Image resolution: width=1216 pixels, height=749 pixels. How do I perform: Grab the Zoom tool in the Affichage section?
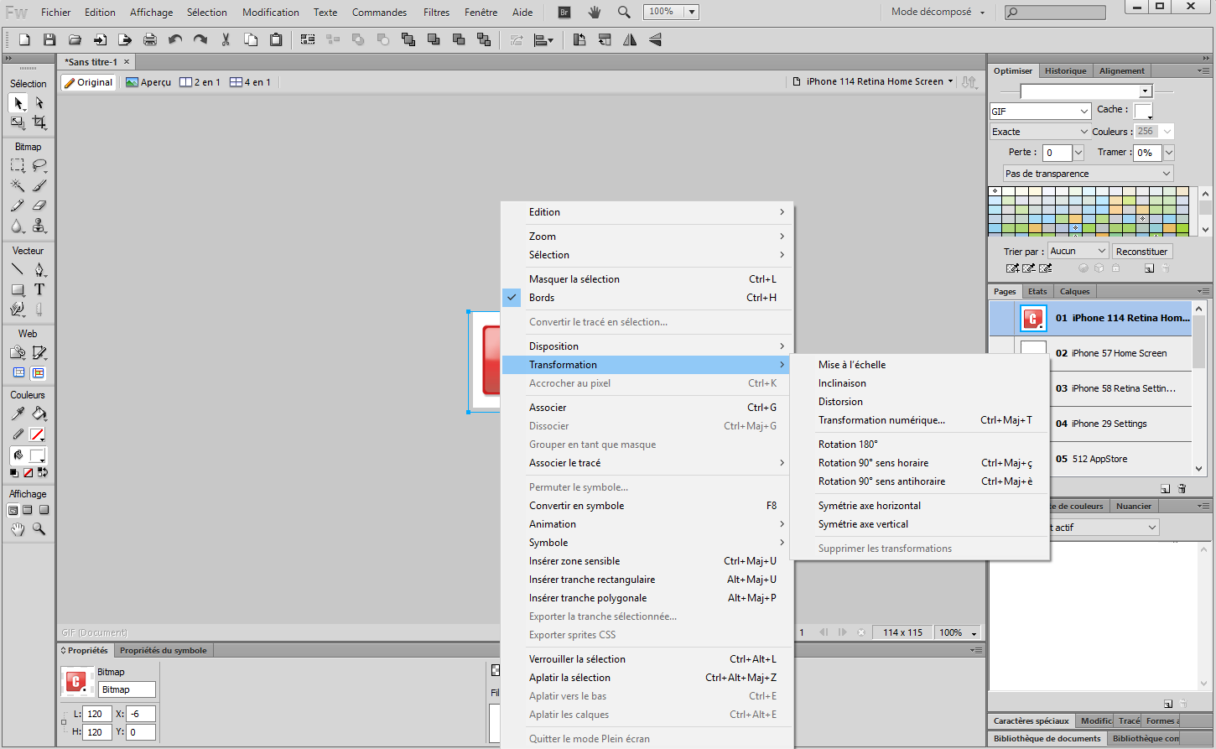pyautogui.click(x=39, y=529)
